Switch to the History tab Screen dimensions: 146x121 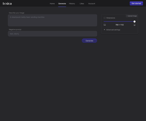coord(72,4)
